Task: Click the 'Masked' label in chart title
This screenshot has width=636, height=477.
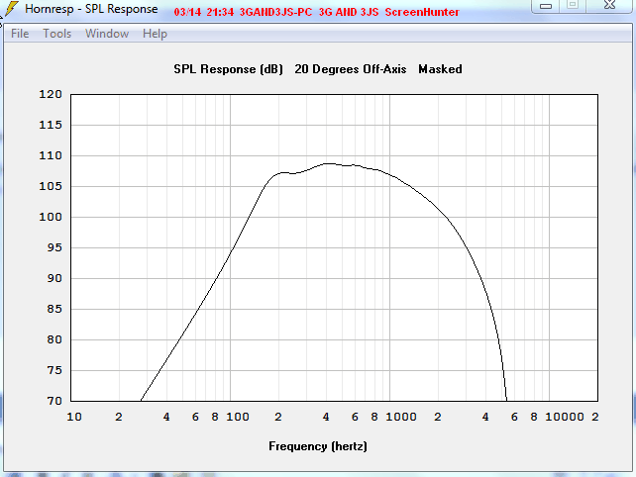Action: point(440,69)
